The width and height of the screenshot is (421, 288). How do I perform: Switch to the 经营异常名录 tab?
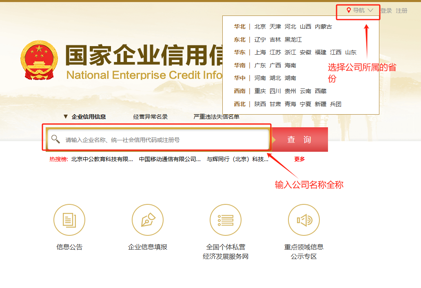151,117
